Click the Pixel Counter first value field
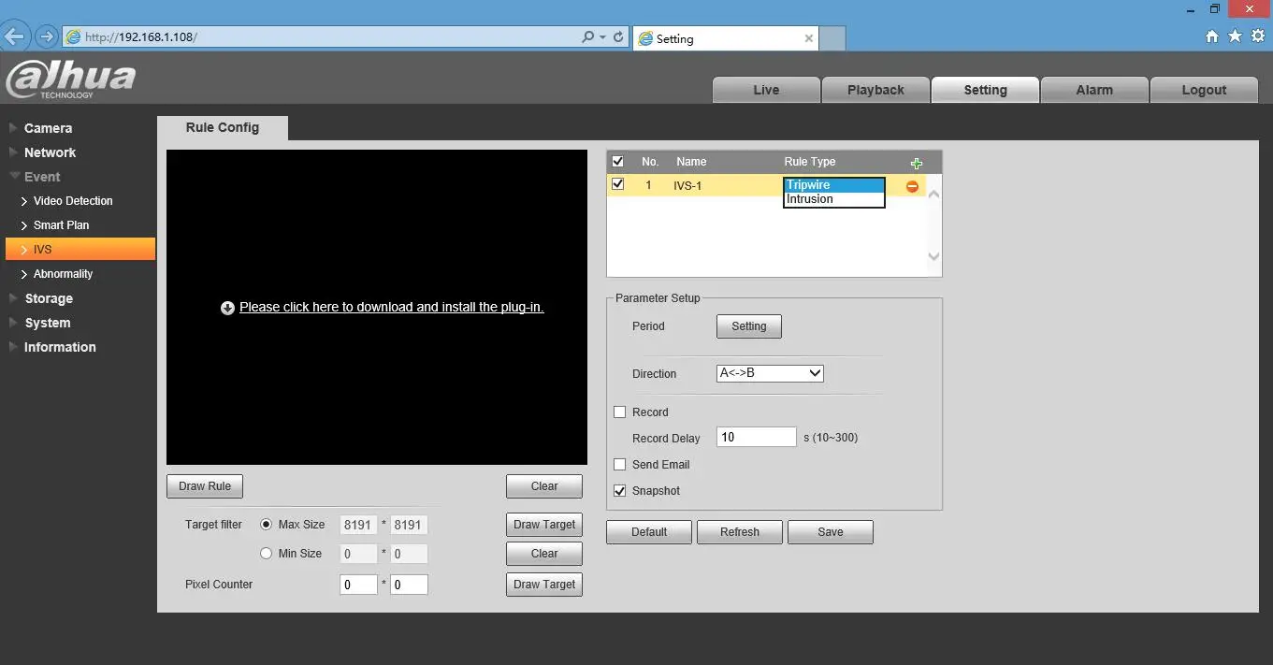The height and width of the screenshot is (665, 1273). pyautogui.click(x=358, y=585)
